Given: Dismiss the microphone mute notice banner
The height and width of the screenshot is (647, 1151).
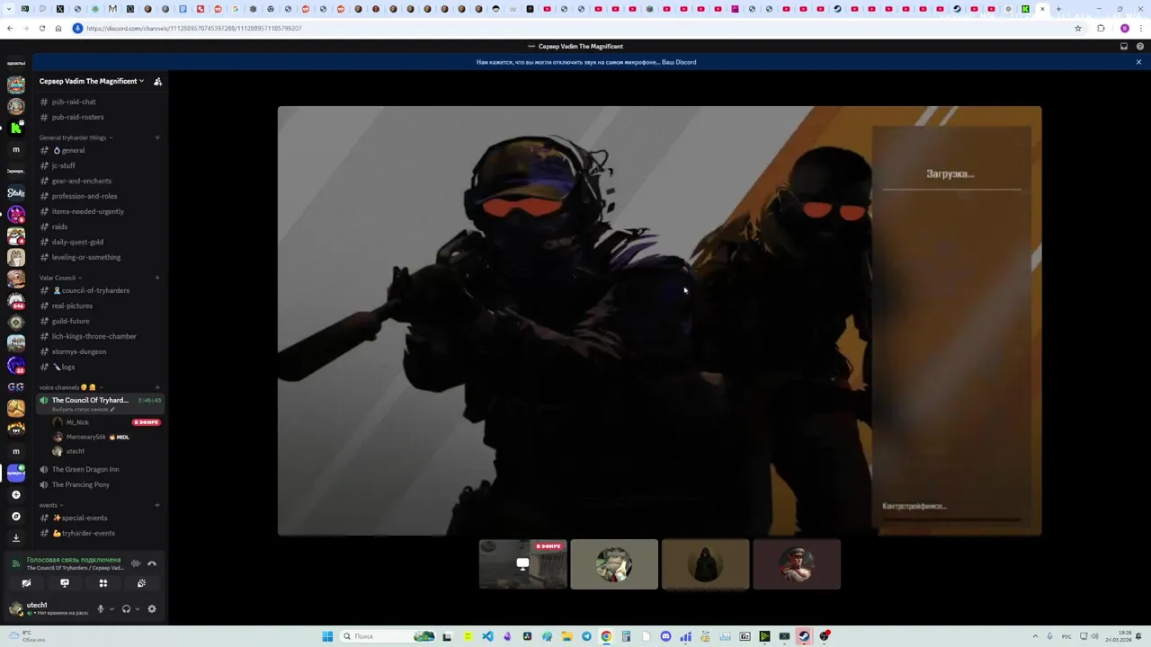Looking at the screenshot, I should [1138, 62].
